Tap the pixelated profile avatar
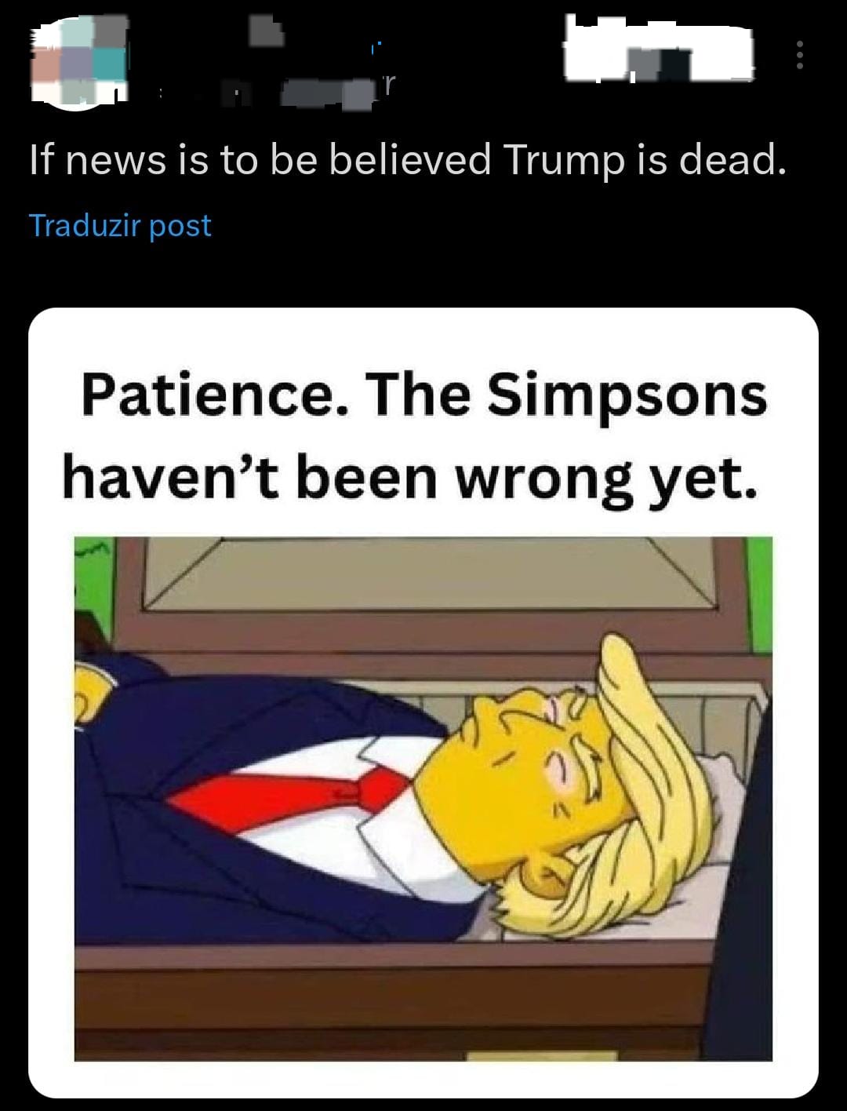Screen dimensions: 847x1111 (78, 61)
